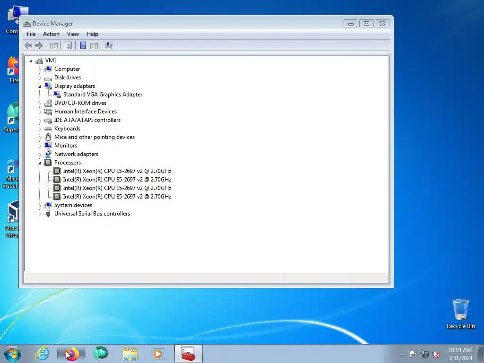Click Show/Hide Action Pane toolbar icon
The height and width of the screenshot is (363, 484).
pos(94,46)
